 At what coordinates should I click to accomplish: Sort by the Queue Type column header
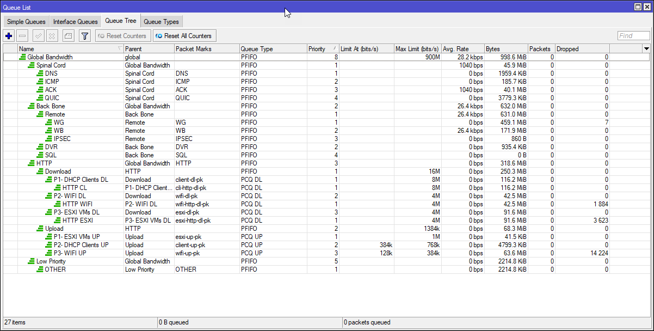[273, 49]
